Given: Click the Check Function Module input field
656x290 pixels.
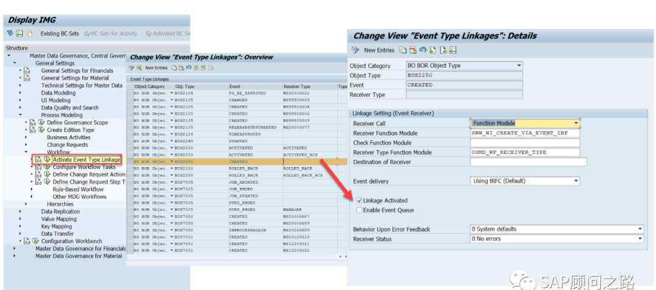Looking at the screenshot, I should point(525,143).
